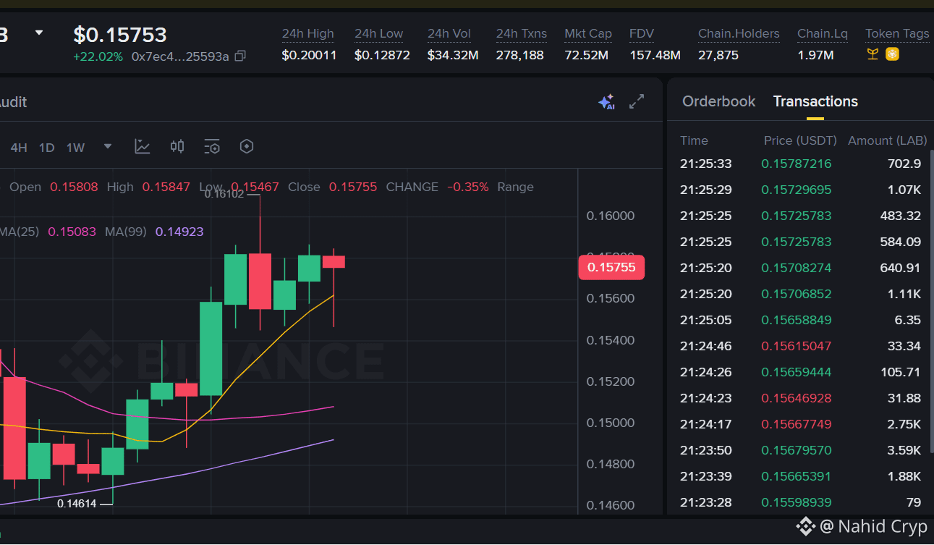Screen dimensions: 934x545
Task: Click red price 0.15667749
Action: 796,424
